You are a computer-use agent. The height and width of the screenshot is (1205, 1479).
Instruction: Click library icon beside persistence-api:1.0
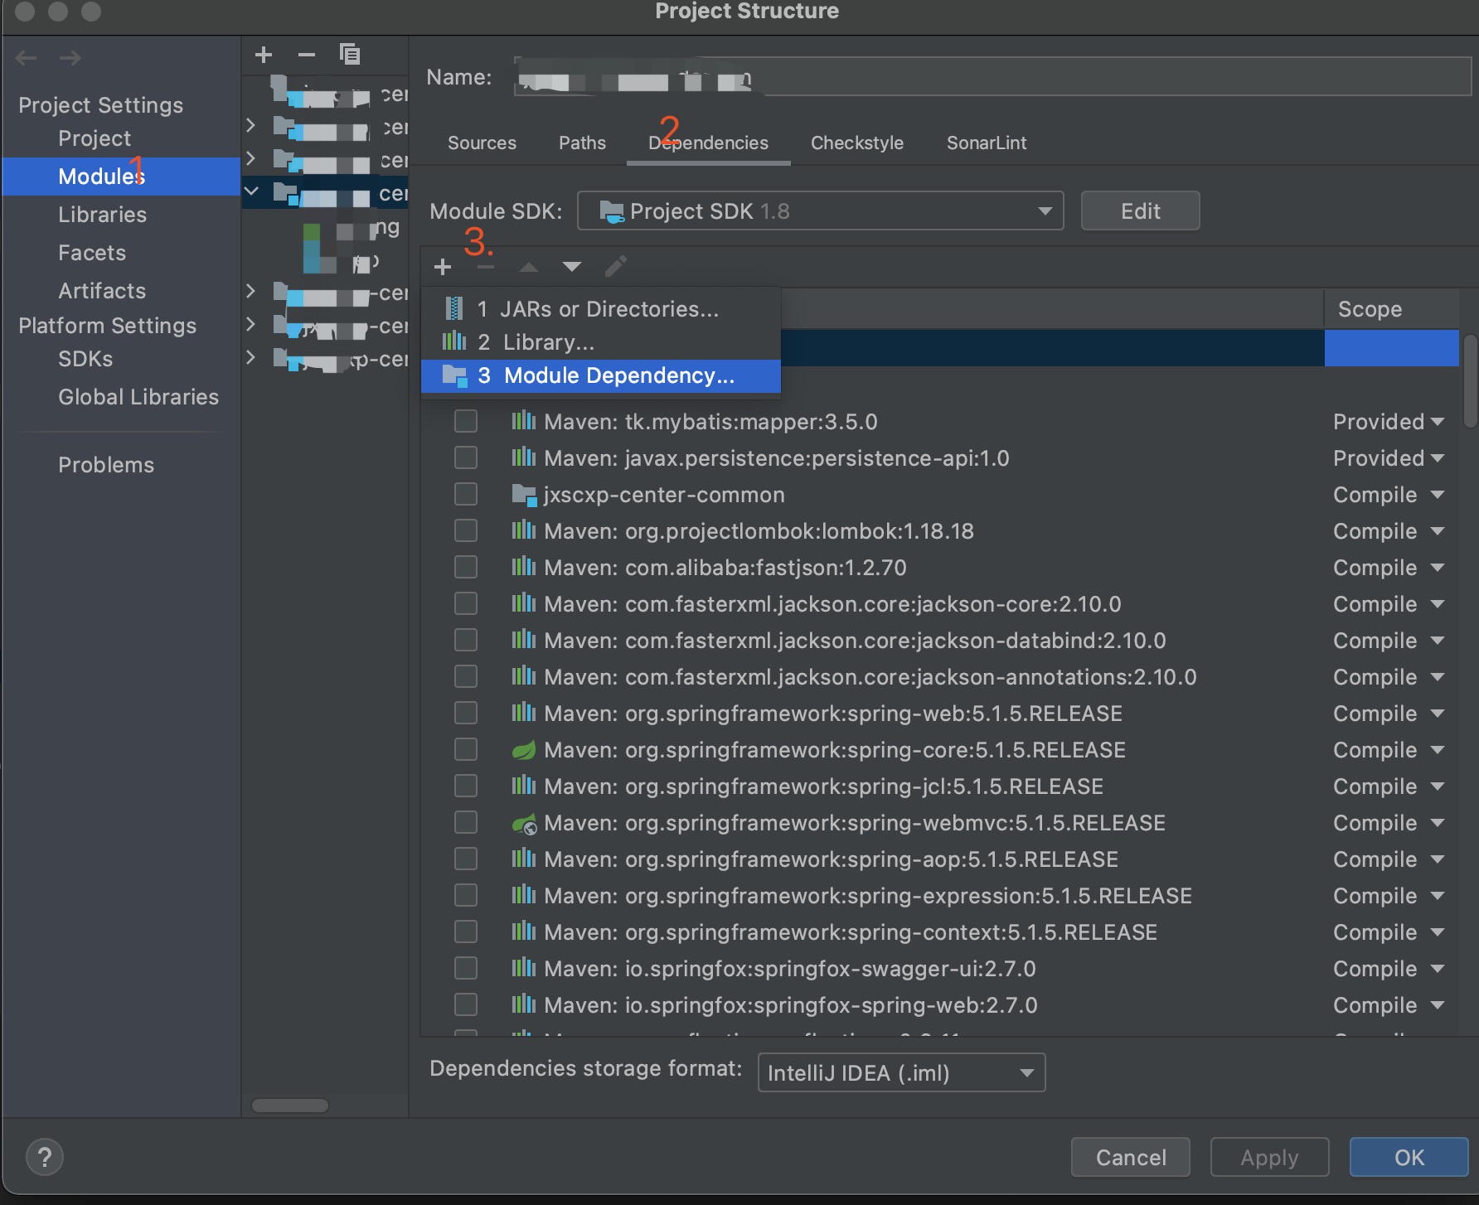[x=524, y=457]
